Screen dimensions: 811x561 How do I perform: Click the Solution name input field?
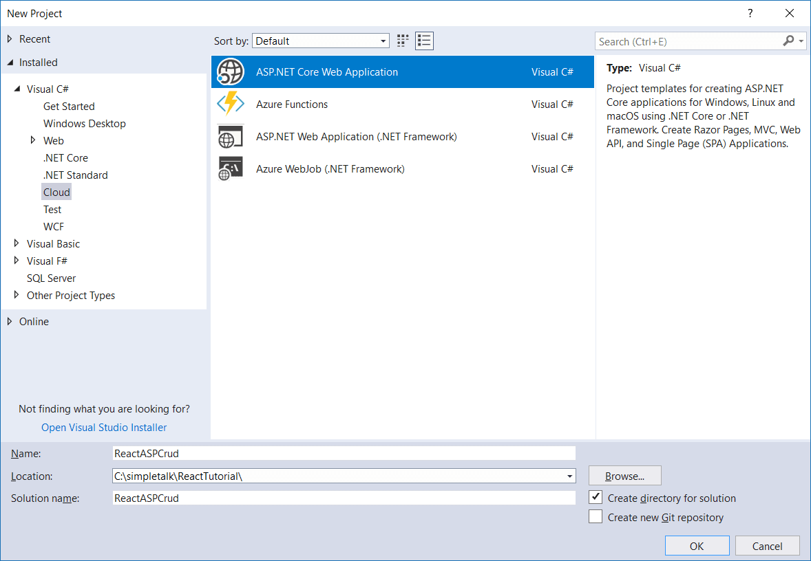tap(344, 498)
